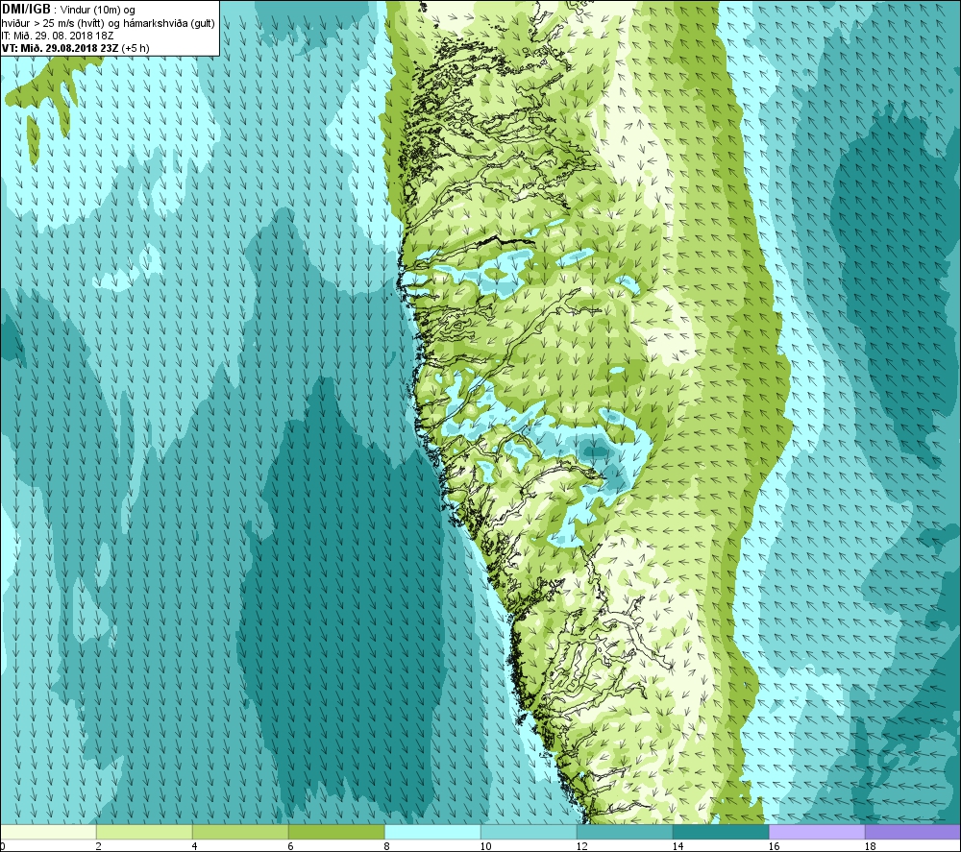Pick the purple above-18 m/s legend swatch
Image resolution: width=961 pixels, height=852 pixels.
coord(913,832)
